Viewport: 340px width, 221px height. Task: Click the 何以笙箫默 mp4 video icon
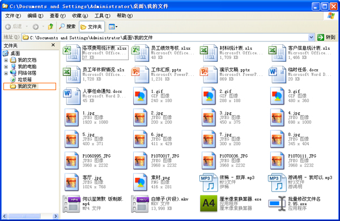click(71, 203)
